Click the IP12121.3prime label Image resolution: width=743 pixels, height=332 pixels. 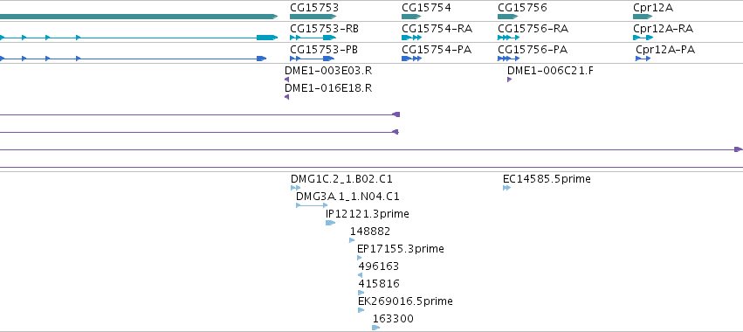(368, 214)
